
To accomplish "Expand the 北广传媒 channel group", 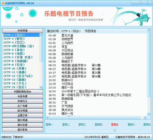I will (23, 106).
